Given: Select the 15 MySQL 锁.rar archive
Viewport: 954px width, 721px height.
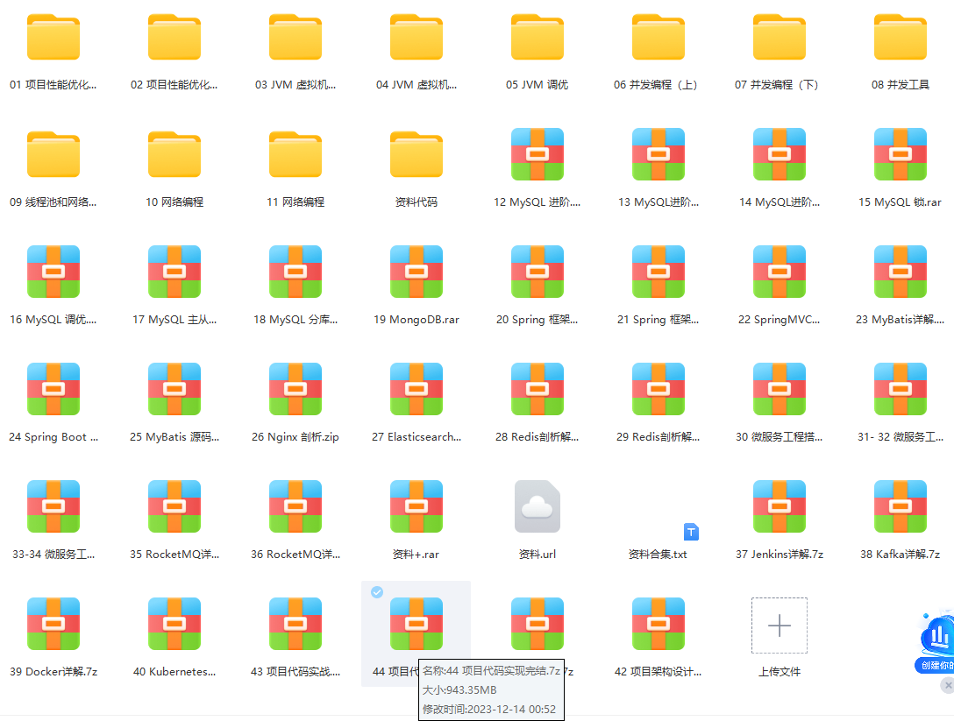Looking at the screenshot, I should point(900,155).
